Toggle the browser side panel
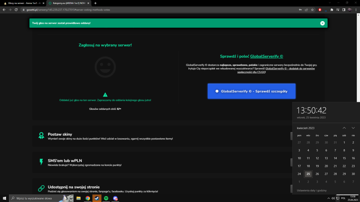 344,10
